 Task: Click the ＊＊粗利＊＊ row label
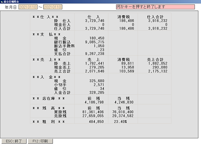49,122
